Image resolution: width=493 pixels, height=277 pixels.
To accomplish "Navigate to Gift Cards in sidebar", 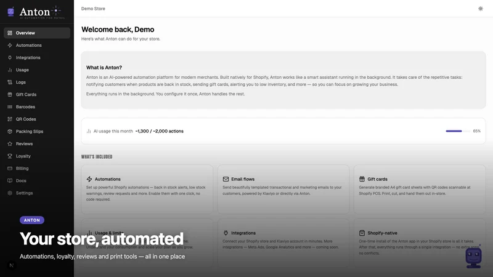I will click(37, 95).
